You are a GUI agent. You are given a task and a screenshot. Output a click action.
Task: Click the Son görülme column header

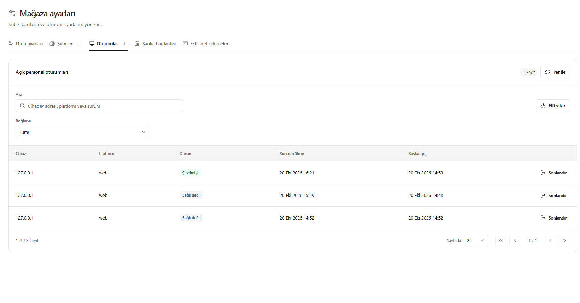click(x=292, y=153)
